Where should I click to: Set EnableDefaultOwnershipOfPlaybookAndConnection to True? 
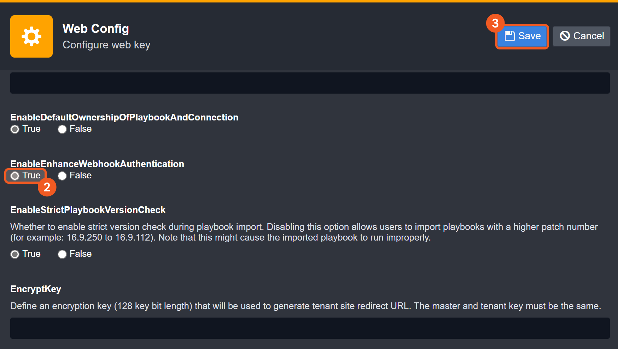(15, 129)
